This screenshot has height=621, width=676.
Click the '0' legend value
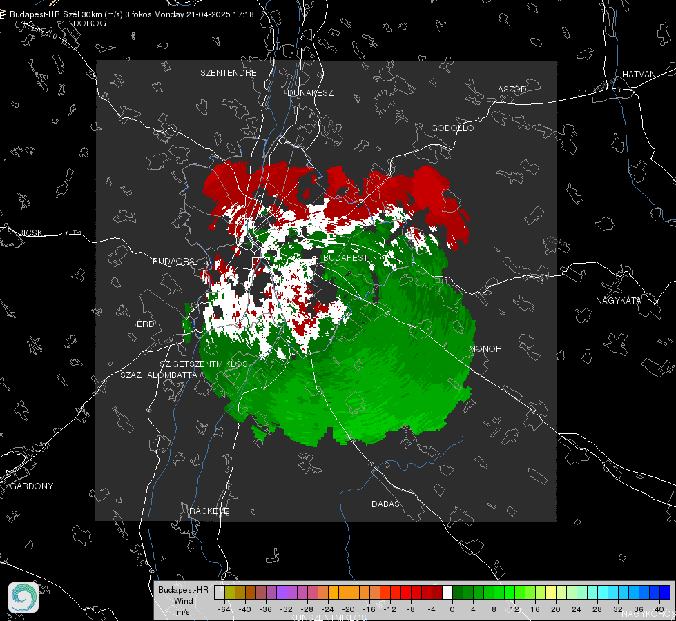point(452,609)
